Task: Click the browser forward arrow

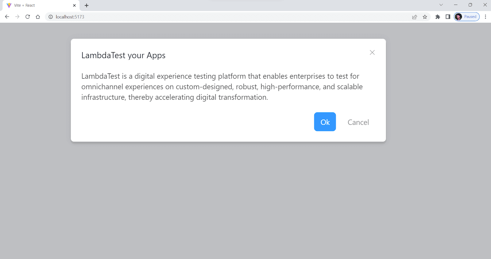Action: tap(17, 17)
